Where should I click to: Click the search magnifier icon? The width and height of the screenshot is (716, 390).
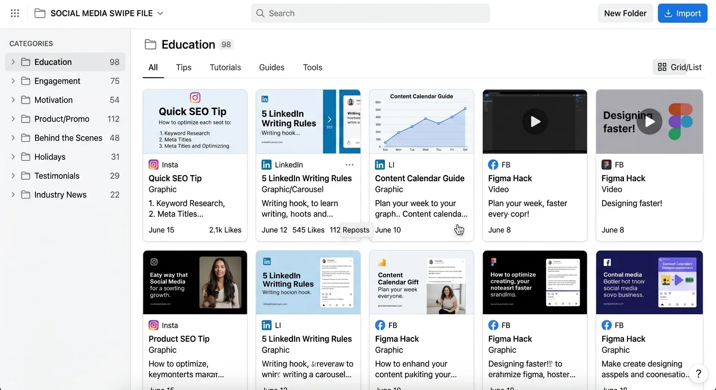coord(260,13)
